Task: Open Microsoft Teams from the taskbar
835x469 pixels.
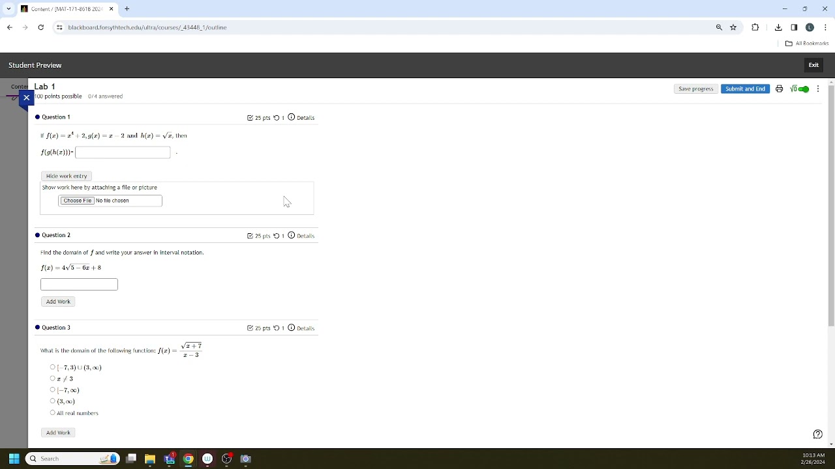Action: [x=170, y=459]
